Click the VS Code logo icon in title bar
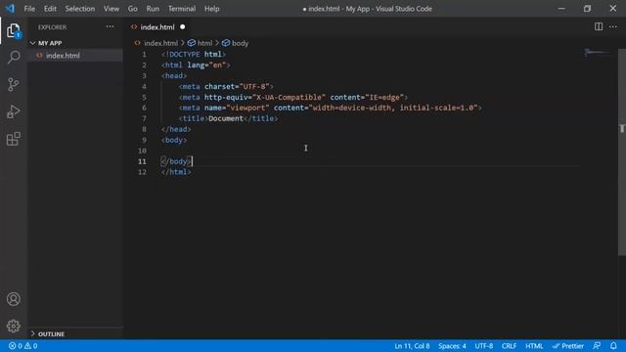Image resolution: width=626 pixels, height=352 pixels. pyautogui.click(x=10, y=9)
